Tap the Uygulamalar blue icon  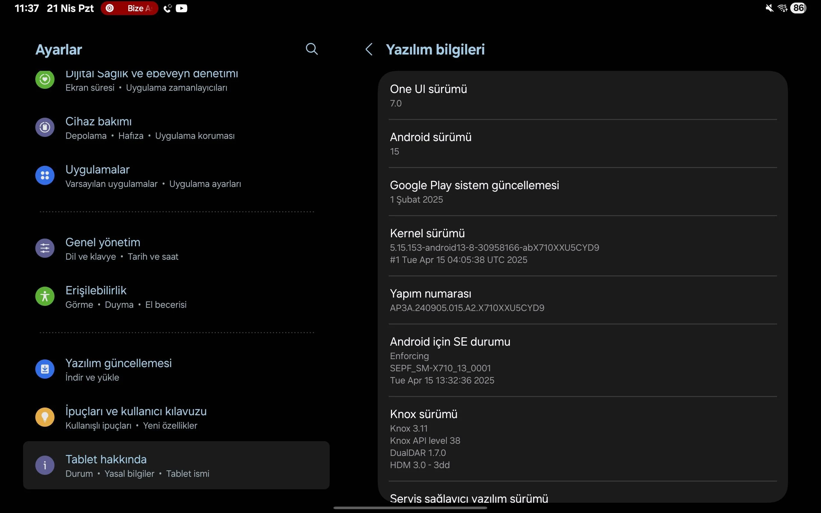[45, 175]
